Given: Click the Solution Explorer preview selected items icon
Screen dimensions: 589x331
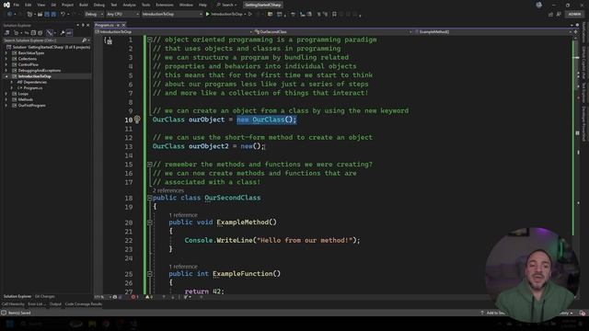Looking at the screenshot, I should tap(69, 33).
